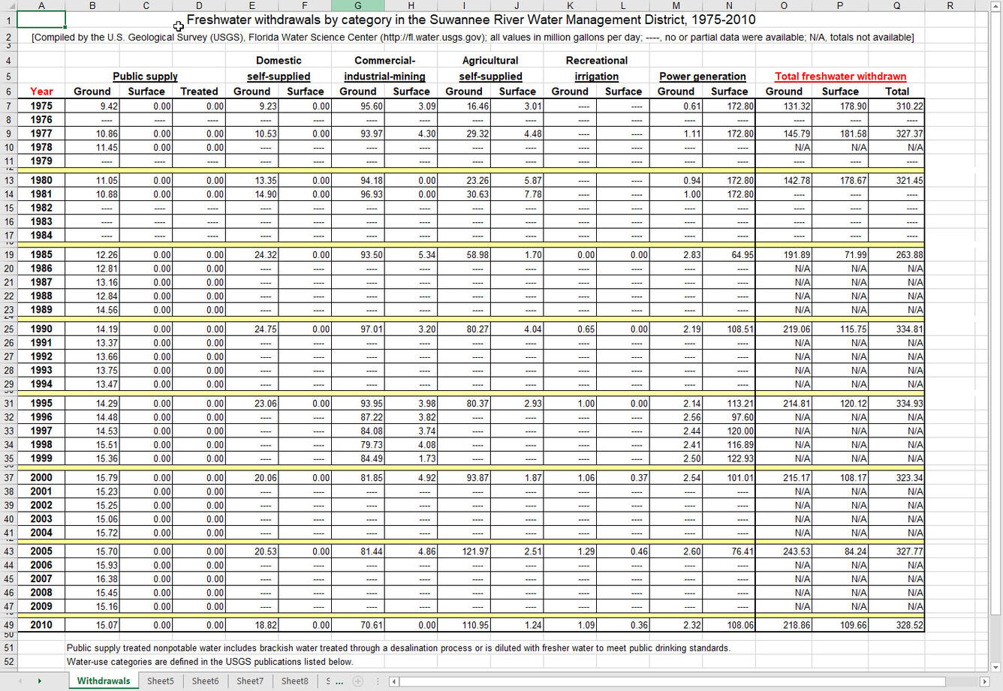Image resolution: width=1003 pixels, height=691 pixels.
Task: Select the cell containing year 1975
Action: [41, 106]
